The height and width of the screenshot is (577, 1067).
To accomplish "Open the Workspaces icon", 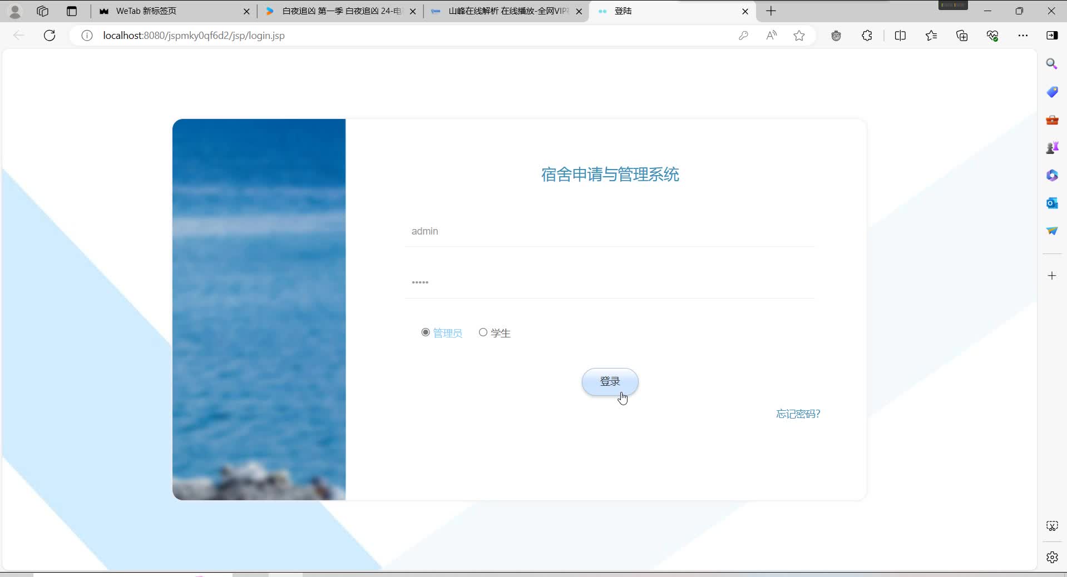I will tap(43, 11).
